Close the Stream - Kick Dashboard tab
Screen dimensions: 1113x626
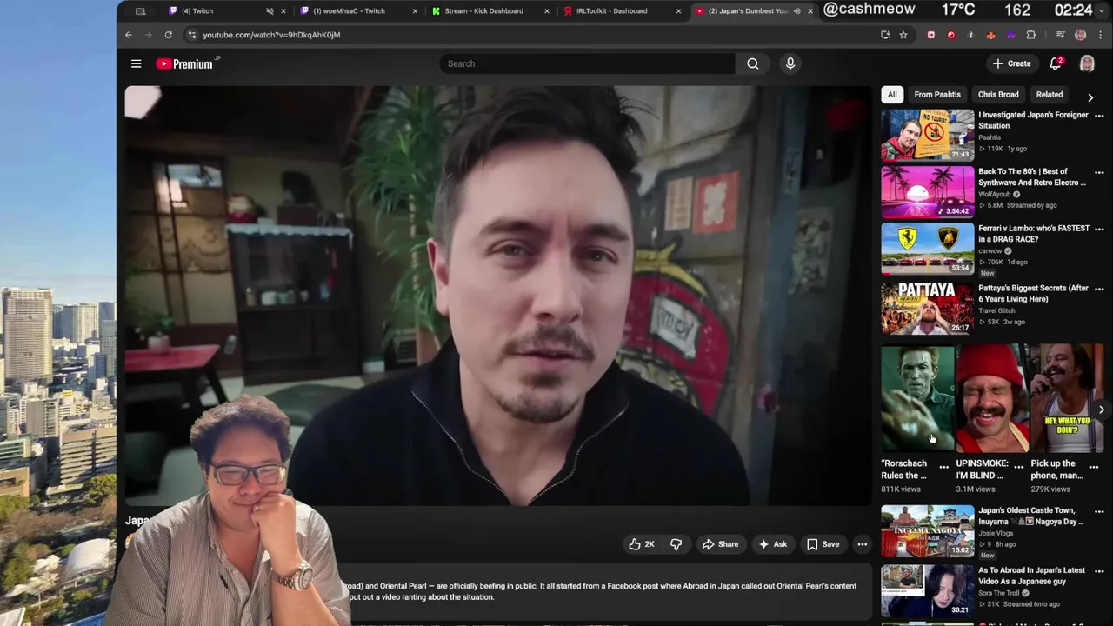[x=546, y=11]
